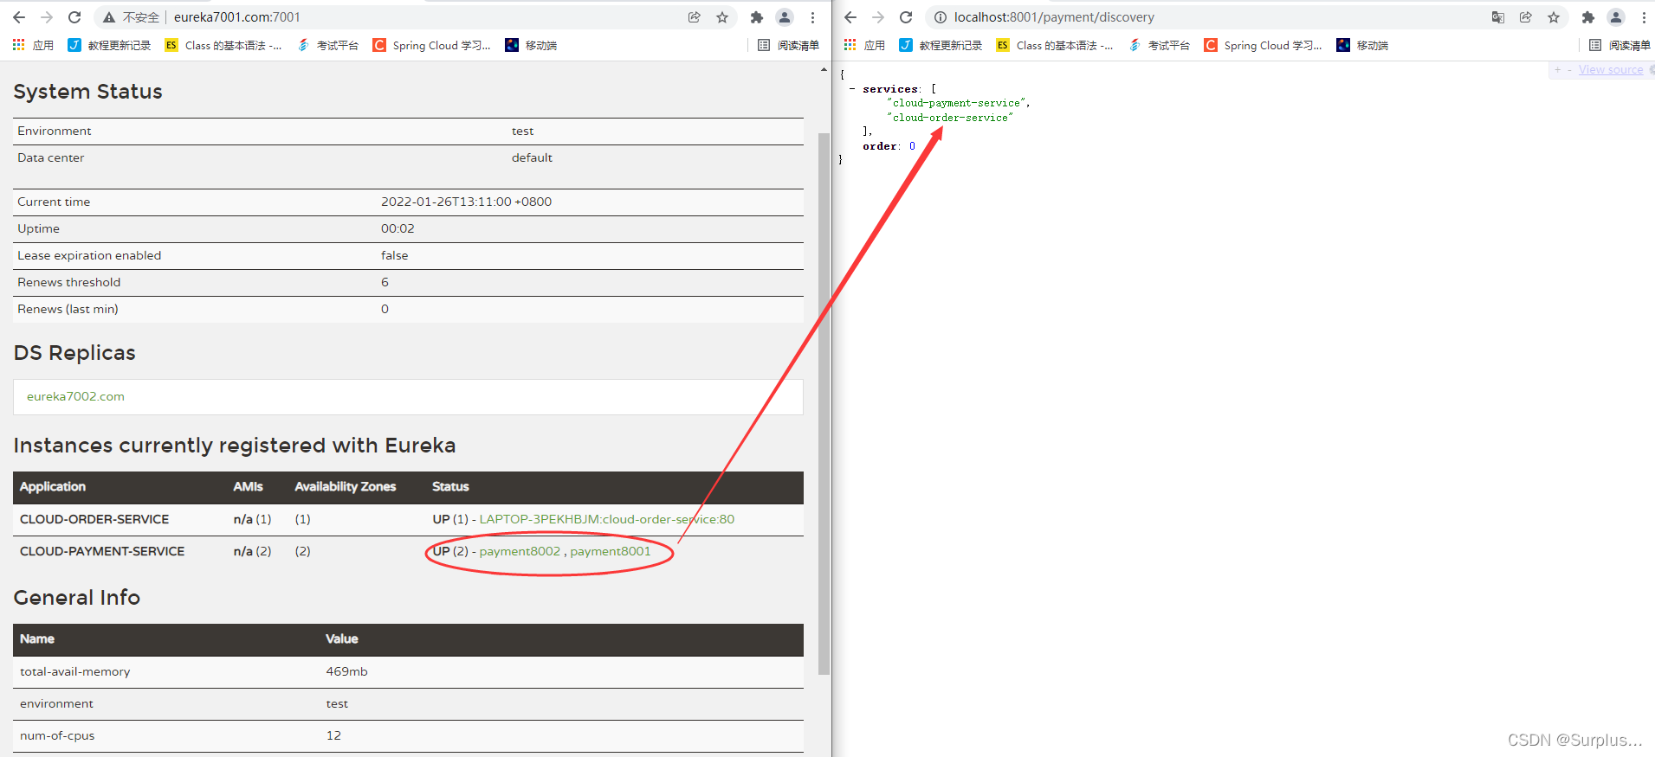Select the Data center value default
The image size is (1655, 757).
click(532, 157)
